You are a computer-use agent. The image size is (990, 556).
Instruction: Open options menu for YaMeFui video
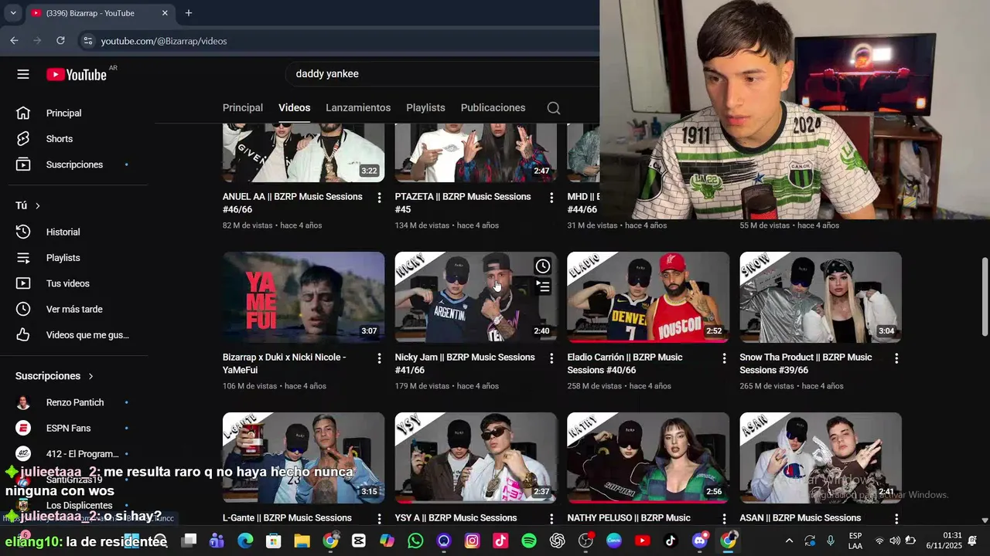379,358
